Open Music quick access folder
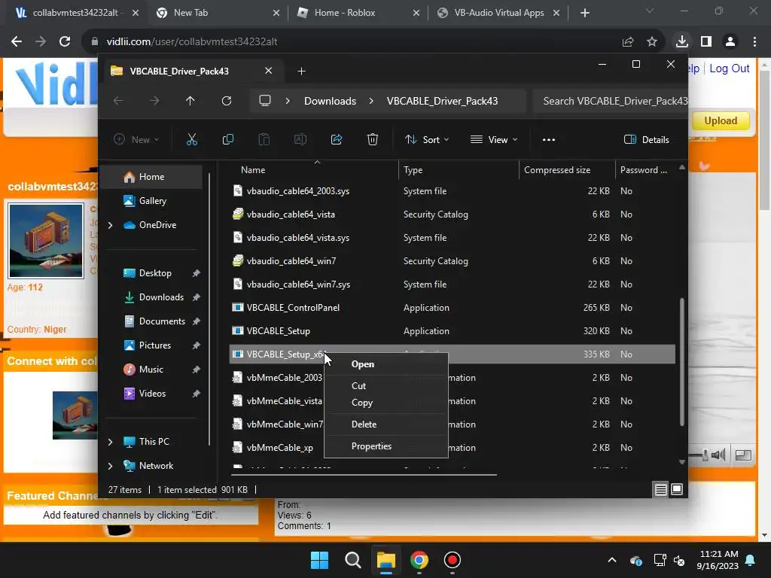 coord(152,370)
